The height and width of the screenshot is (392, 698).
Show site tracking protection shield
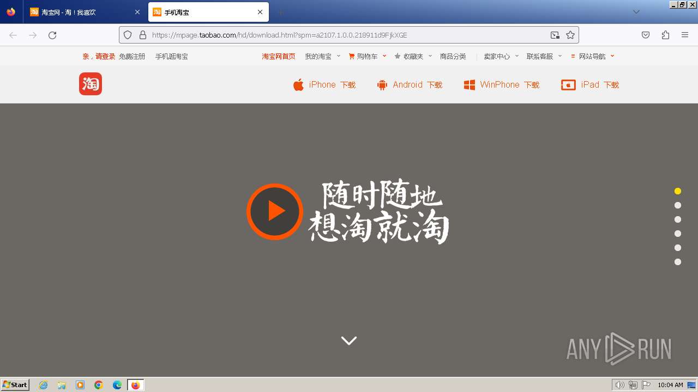coord(128,35)
